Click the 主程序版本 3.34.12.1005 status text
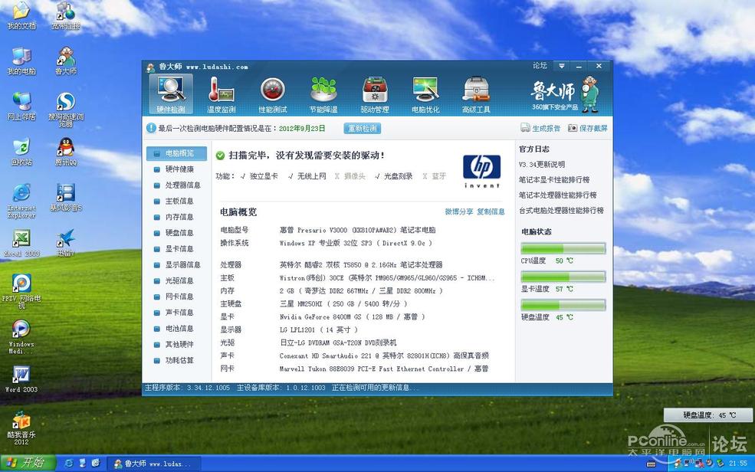 tap(187, 387)
